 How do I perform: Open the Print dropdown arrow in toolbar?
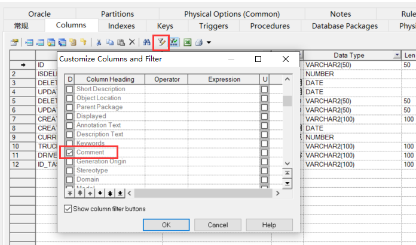click(x=209, y=42)
